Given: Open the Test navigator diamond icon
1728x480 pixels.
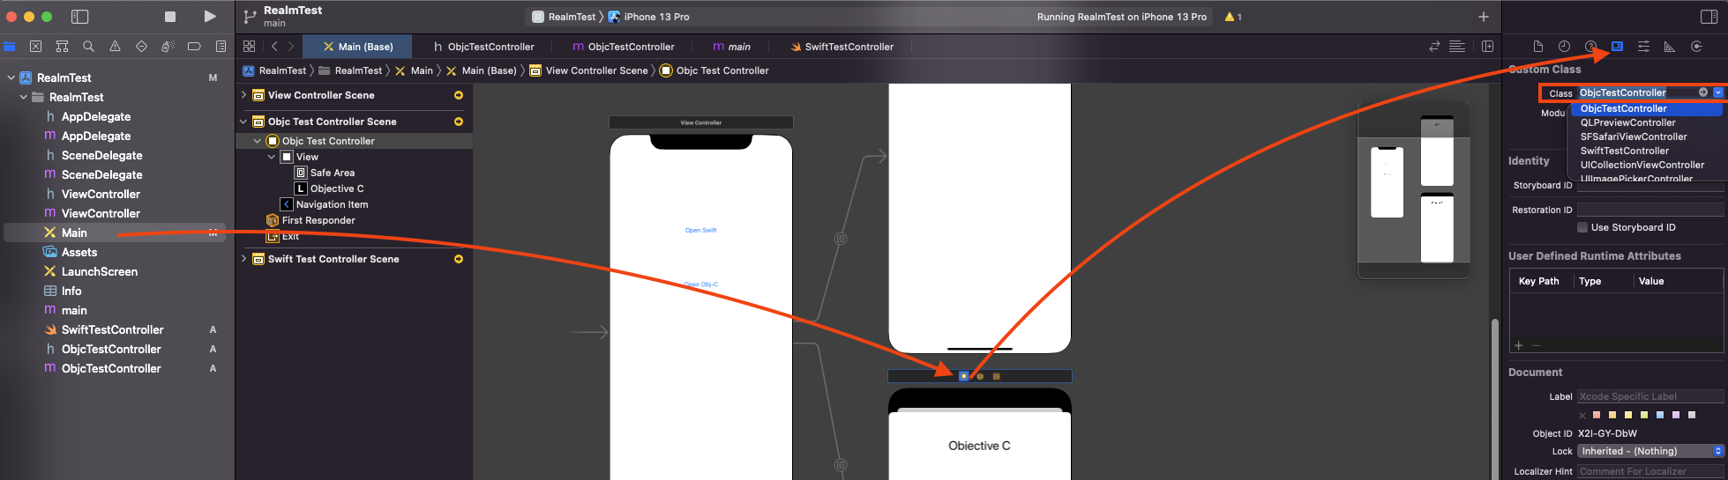Looking at the screenshot, I should [x=141, y=47].
